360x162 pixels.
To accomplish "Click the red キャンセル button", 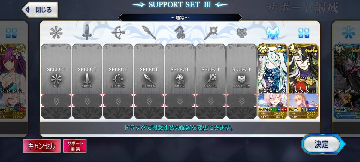I will pos(42,146).
